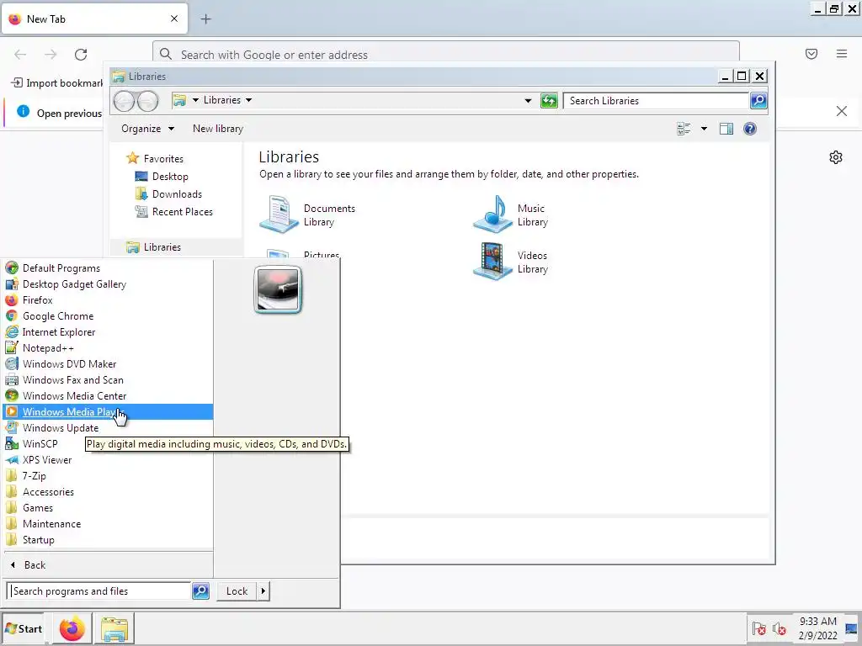Expand the Accessories folder

point(108,491)
